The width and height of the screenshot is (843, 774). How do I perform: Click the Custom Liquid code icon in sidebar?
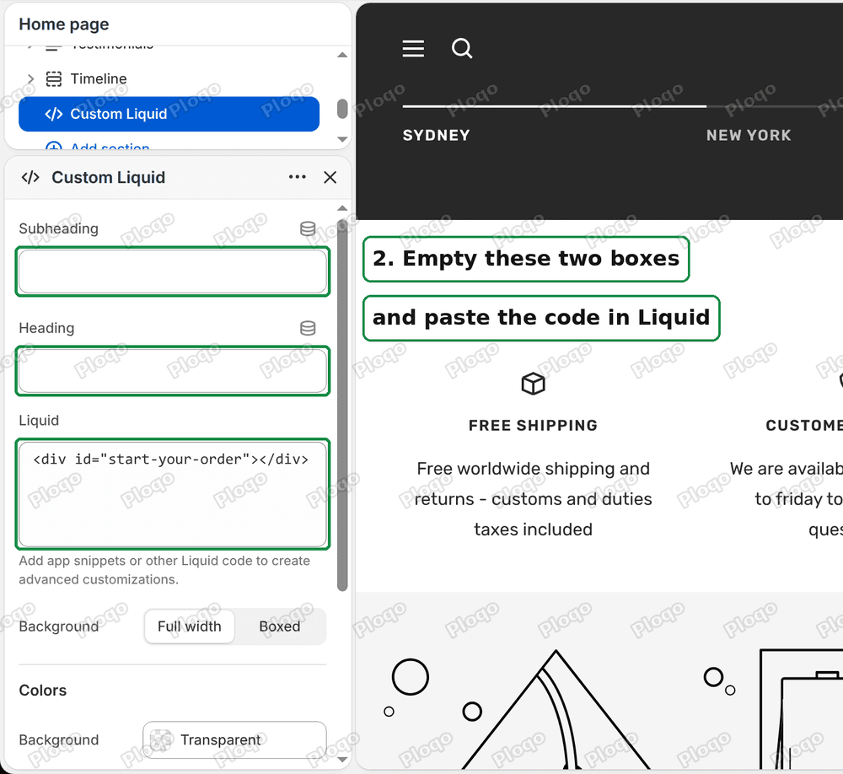(54, 114)
